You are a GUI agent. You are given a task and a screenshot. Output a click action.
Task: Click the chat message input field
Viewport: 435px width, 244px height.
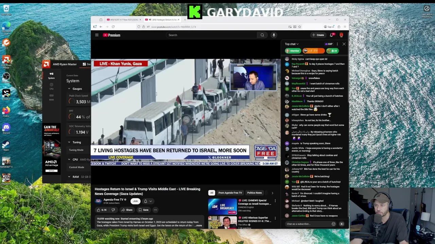308,224
